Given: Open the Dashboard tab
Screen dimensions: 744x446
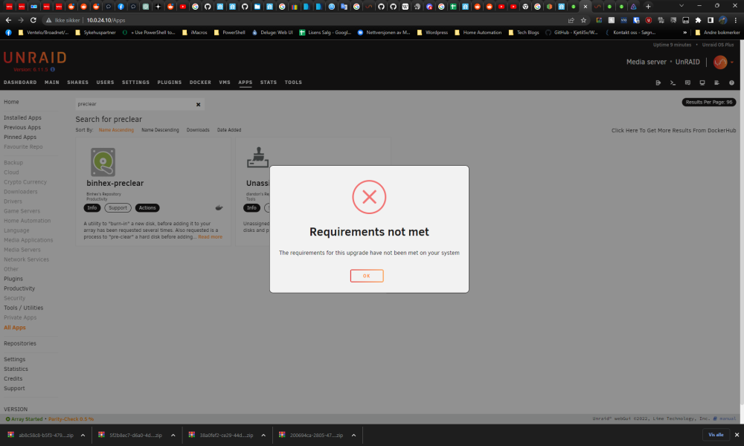Looking at the screenshot, I should tap(20, 83).
